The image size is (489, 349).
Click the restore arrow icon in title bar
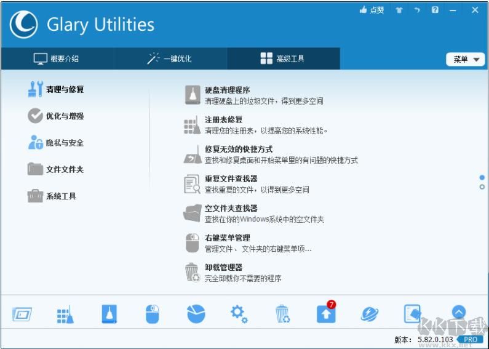[417, 10]
